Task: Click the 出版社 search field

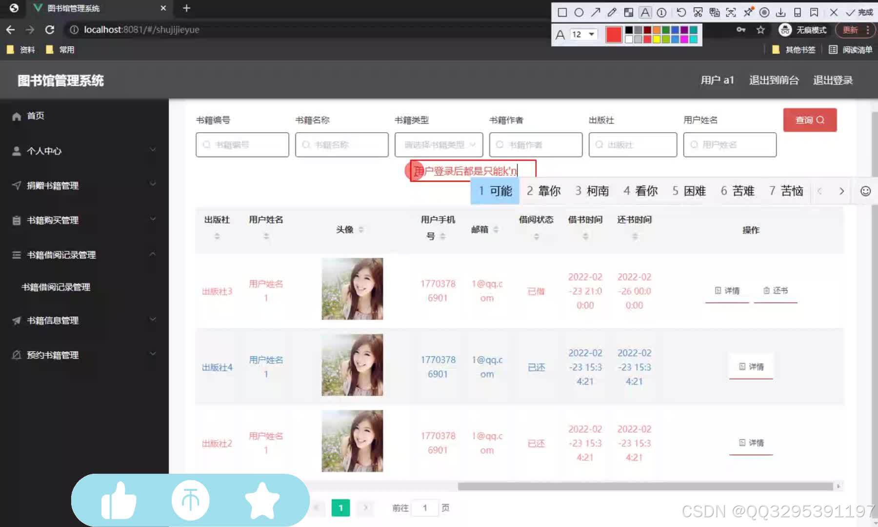Action: tap(633, 145)
